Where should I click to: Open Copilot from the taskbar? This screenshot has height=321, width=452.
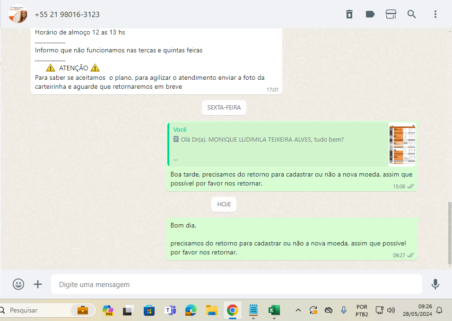[108, 310]
